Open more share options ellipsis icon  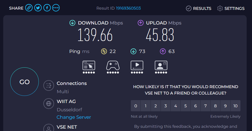[56, 8]
